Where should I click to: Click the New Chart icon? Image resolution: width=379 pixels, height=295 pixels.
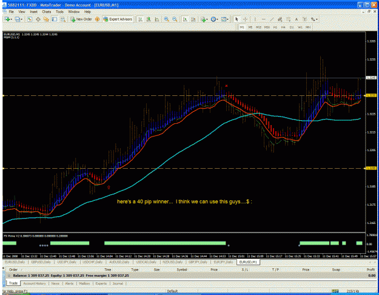tap(7, 19)
